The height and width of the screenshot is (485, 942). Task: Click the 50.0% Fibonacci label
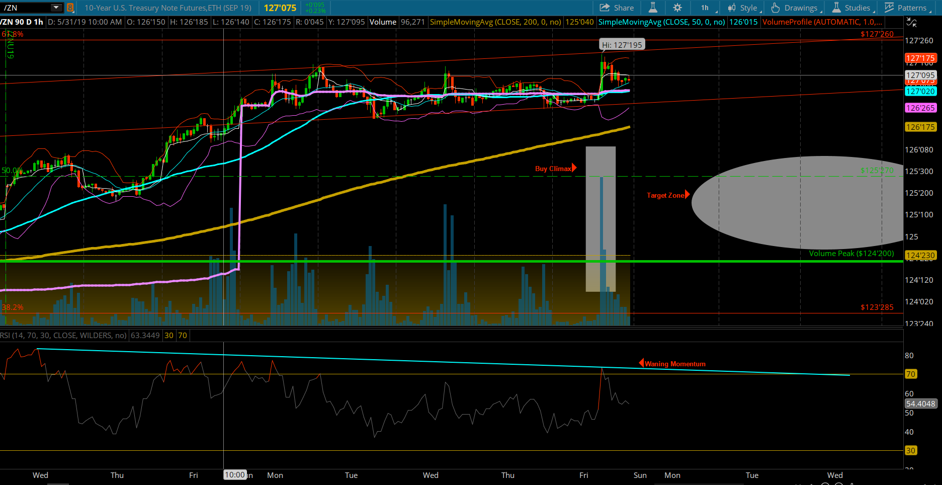(12, 171)
